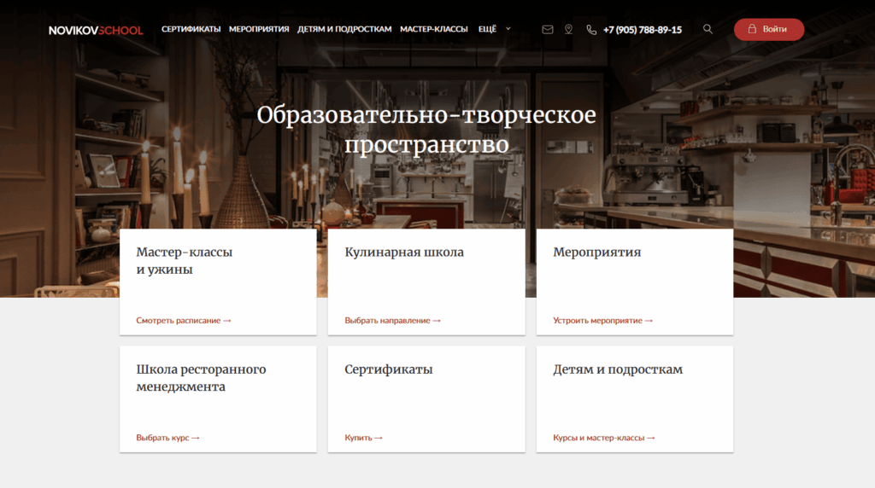This screenshot has height=488, width=875.
Task: Call the phone number +7 (905) 788-89-15
Action: coord(643,29)
